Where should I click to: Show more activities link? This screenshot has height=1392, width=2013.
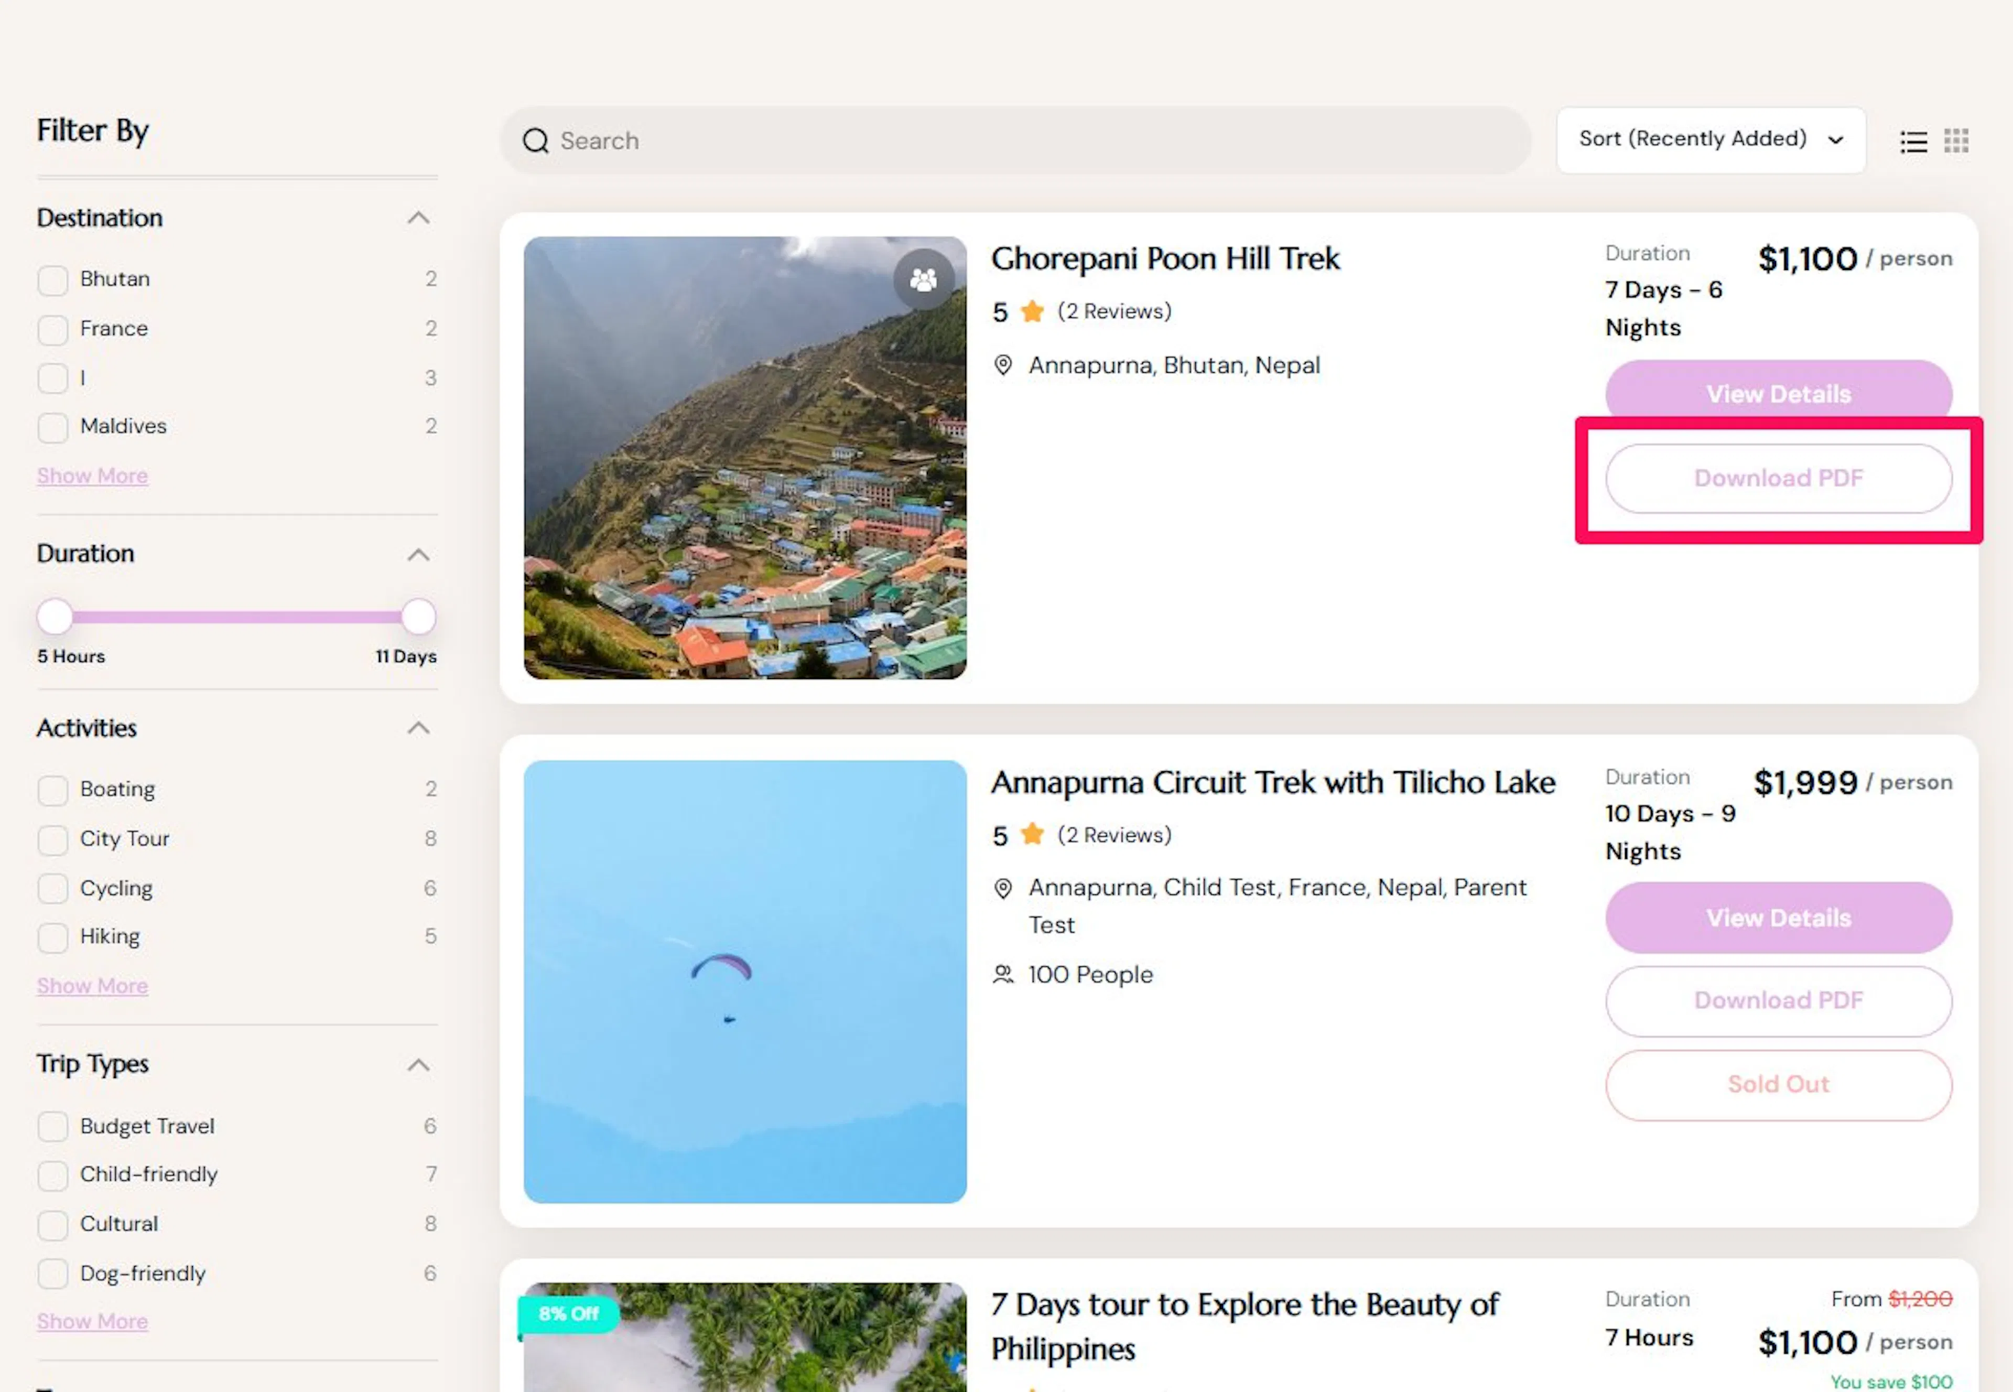[92, 986]
